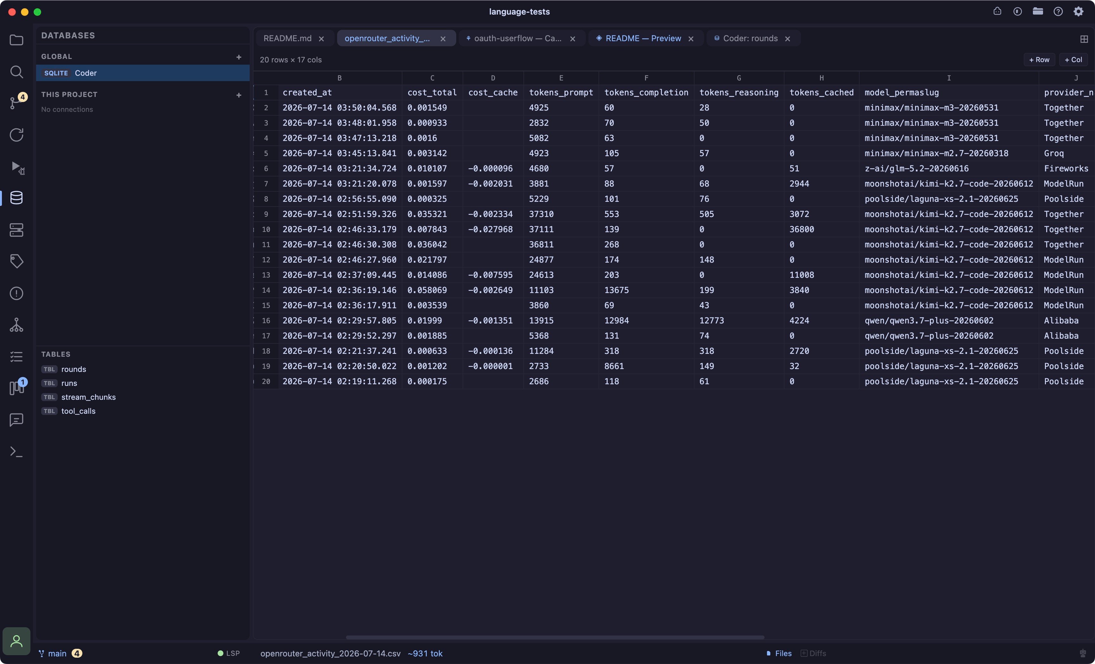This screenshot has height=664, width=1095.
Task: Click the + Row button
Action: pyautogui.click(x=1039, y=60)
